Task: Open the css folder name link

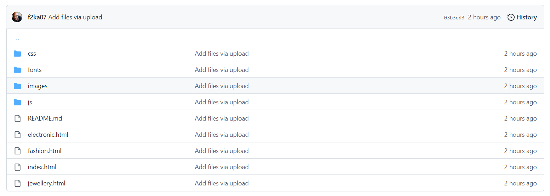Action: pos(32,54)
